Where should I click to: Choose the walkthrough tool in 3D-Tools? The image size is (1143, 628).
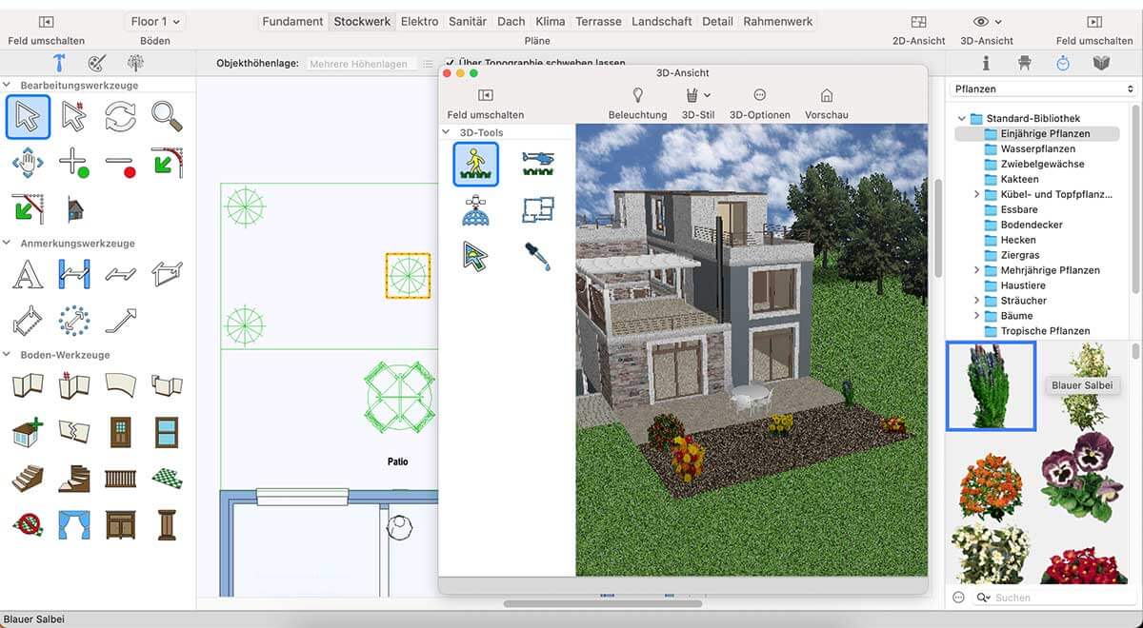tap(475, 165)
